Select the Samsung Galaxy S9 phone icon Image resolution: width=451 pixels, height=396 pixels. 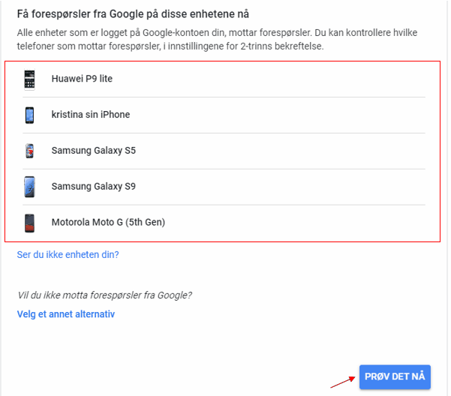(29, 186)
